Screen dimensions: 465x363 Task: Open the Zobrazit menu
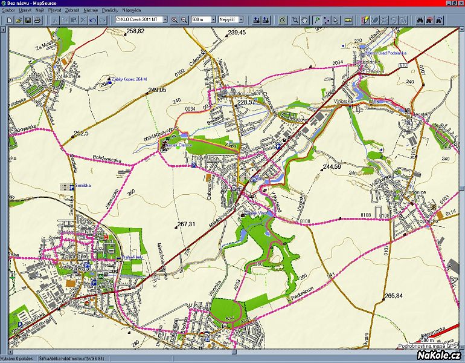click(72, 10)
